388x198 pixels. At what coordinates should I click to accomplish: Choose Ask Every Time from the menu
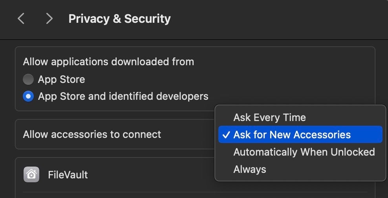[269, 117]
